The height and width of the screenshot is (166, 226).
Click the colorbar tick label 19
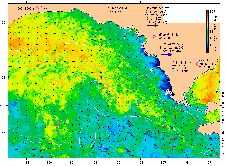[x=211, y=32]
